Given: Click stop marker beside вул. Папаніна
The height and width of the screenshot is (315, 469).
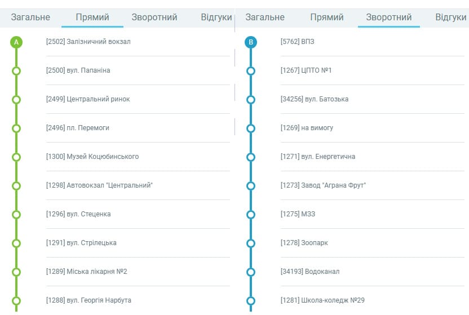Looking at the screenshot, I should [16, 70].
